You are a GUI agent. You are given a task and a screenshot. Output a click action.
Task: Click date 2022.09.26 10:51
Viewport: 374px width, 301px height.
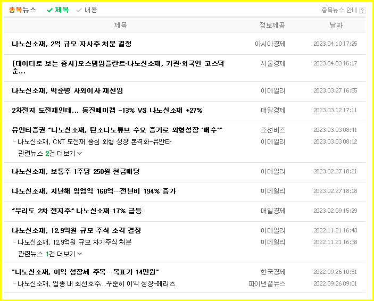coord(335,272)
